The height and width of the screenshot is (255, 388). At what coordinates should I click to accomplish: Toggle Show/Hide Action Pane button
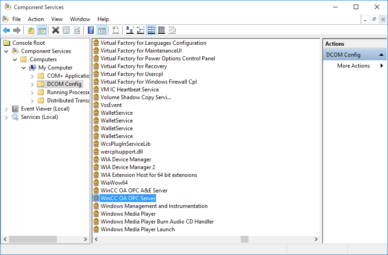(x=102, y=30)
